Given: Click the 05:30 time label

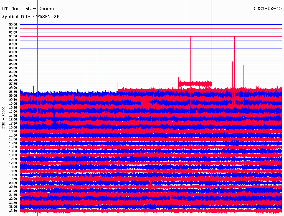Looking at the screenshot, I should tap(13, 68).
